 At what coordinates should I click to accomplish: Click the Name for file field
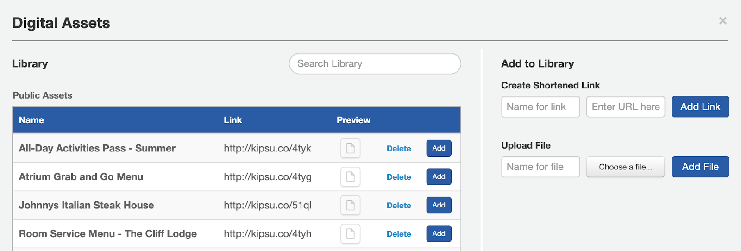(x=540, y=167)
